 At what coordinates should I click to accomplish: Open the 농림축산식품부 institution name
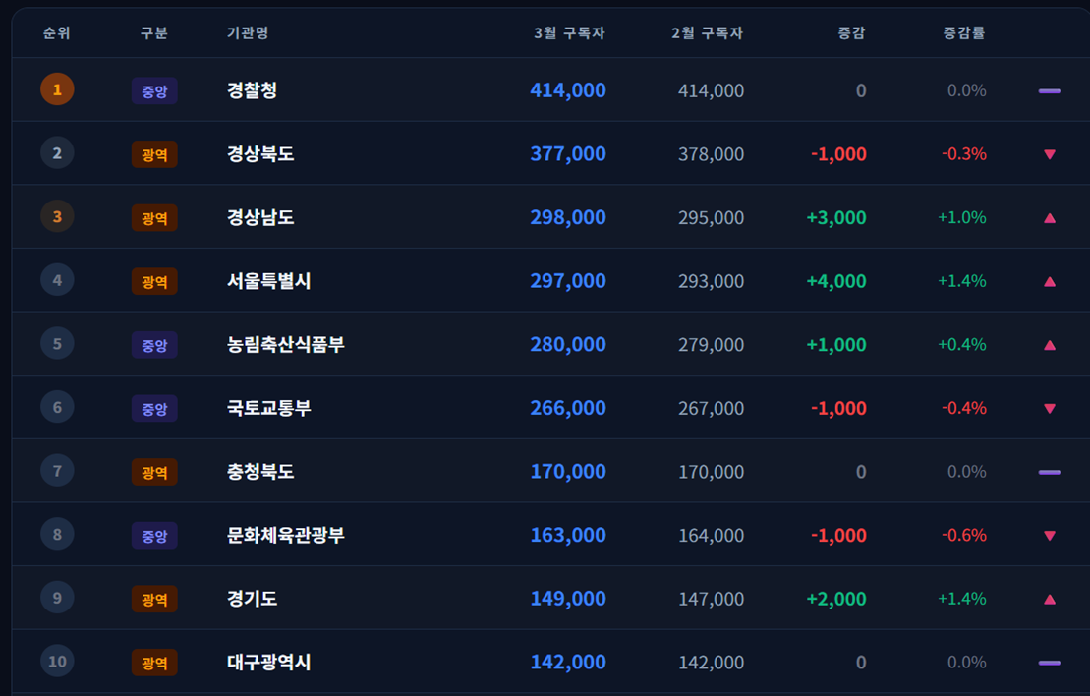[x=285, y=345]
